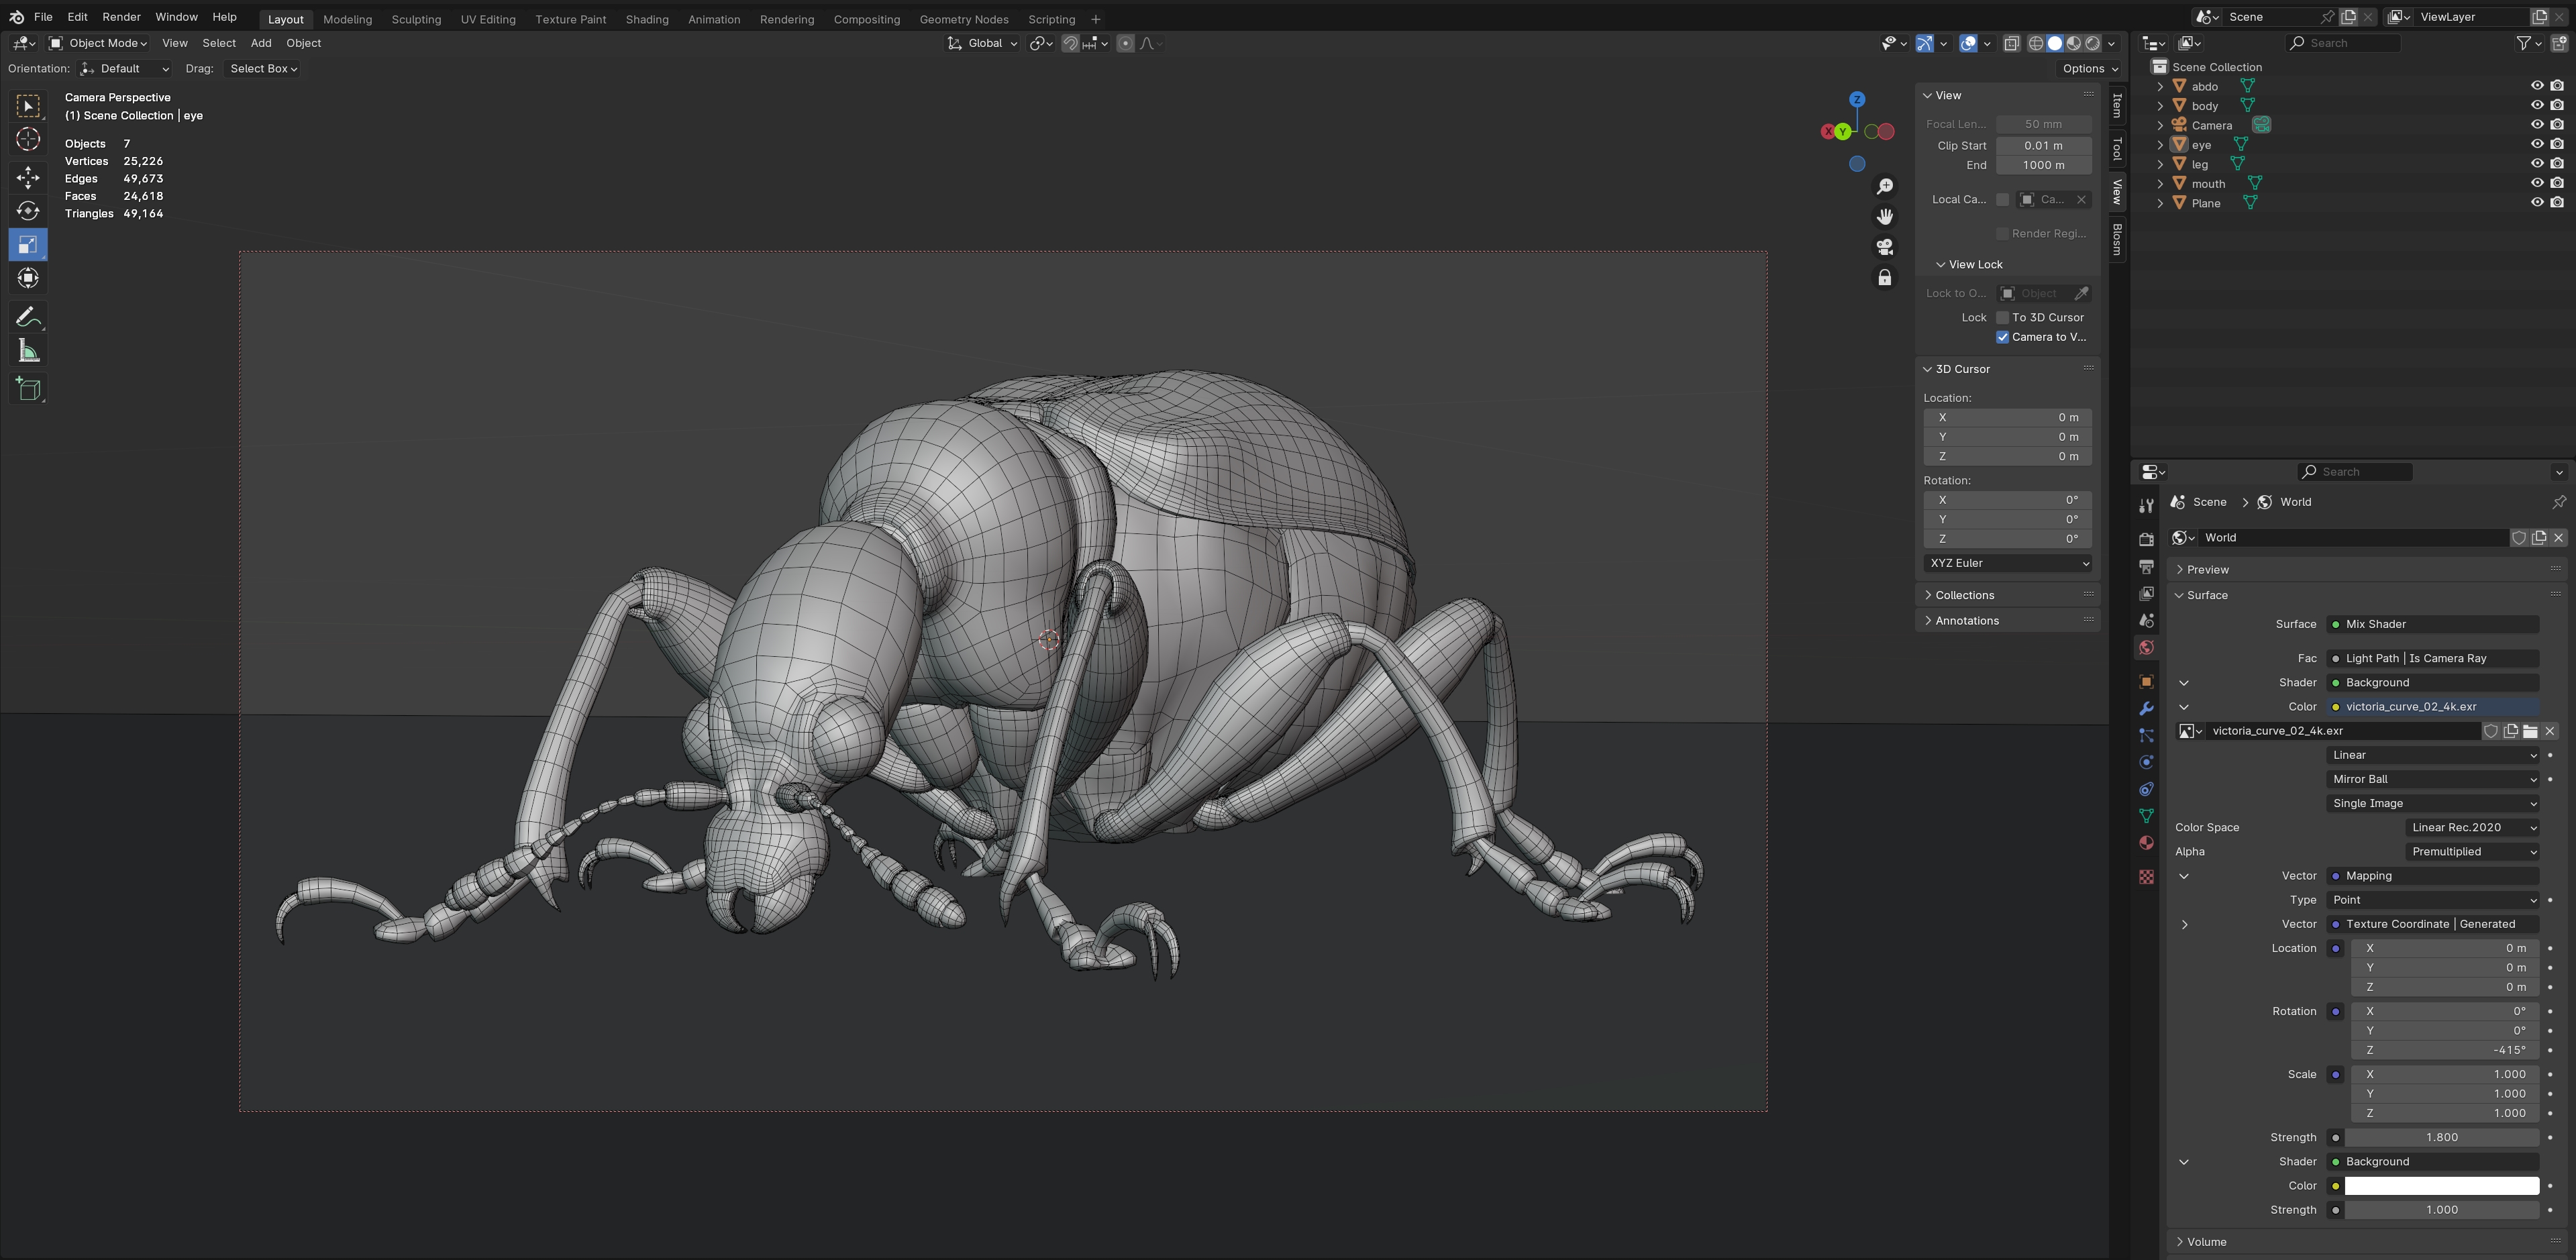2576x1260 pixels.
Task: Switch to the Shading workspace tab
Action: [x=647, y=19]
